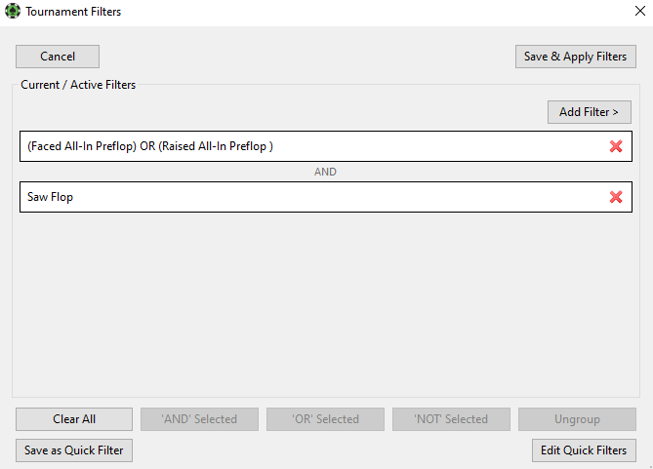
Task: Click the Tournament Filters title bar text
Action: (73, 12)
